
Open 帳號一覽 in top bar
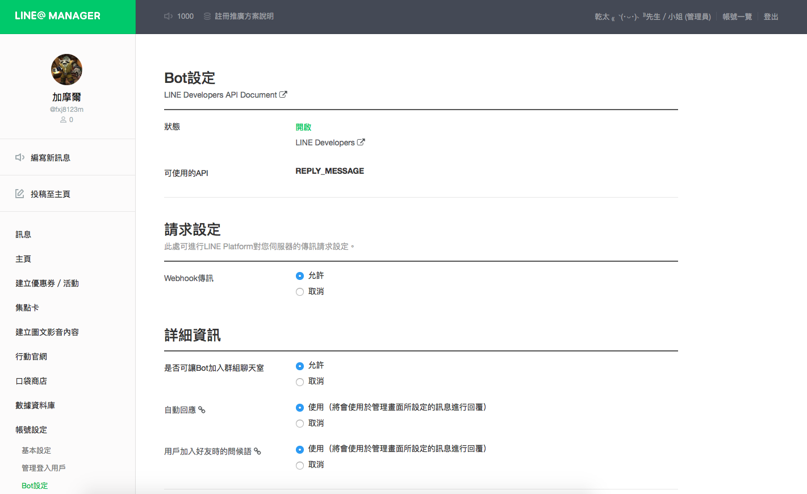737,16
